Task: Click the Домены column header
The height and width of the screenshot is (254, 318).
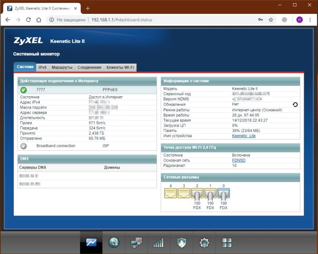Action: [x=112, y=168]
